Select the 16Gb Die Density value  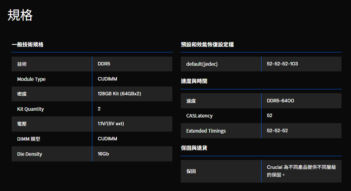click(x=103, y=154)
